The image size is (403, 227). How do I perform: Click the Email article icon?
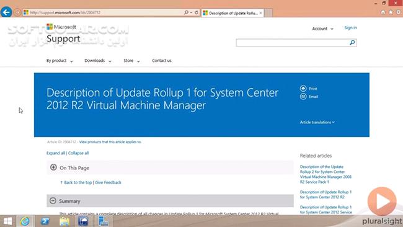point(303,96)
